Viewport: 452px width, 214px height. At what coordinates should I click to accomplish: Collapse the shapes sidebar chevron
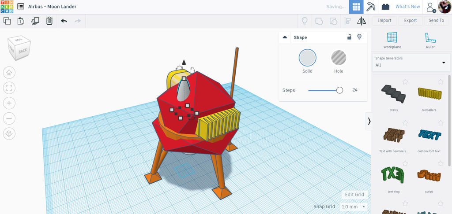click(x=369, y=122)
